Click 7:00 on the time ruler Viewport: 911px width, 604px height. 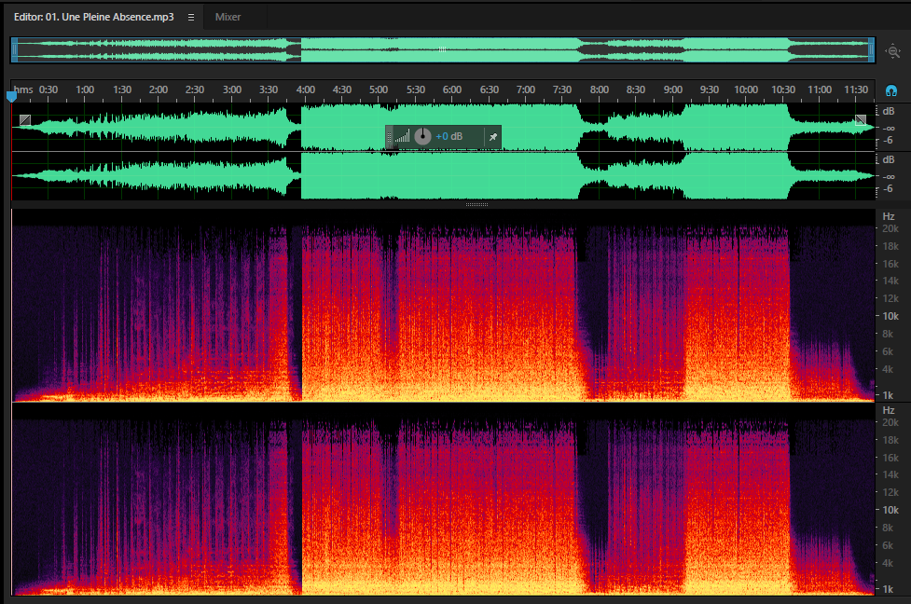tap(525, 89)
